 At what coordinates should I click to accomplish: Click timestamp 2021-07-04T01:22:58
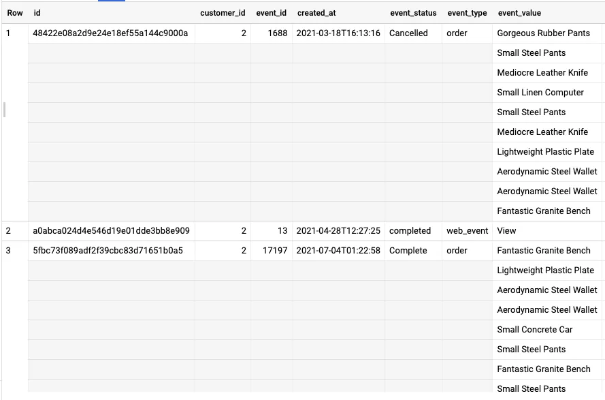338,251
